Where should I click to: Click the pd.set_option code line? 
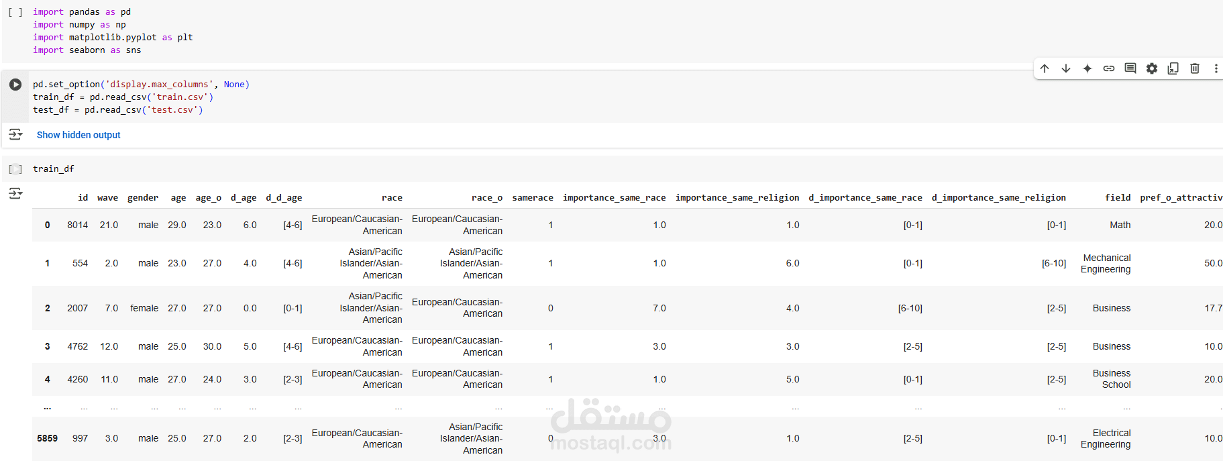click(x=141, y=85)
